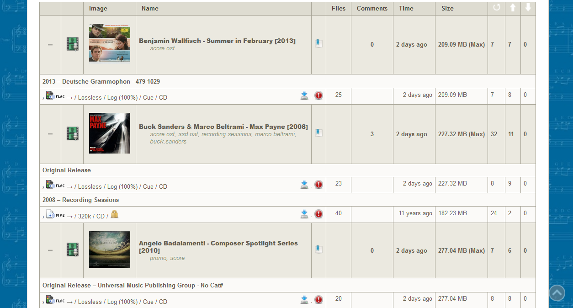
Task: Click the Image column header
Action: pos(98,8)
